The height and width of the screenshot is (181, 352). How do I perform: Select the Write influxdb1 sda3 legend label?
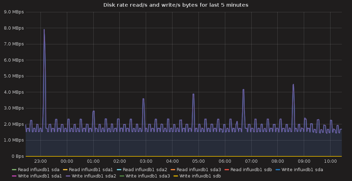147,176
